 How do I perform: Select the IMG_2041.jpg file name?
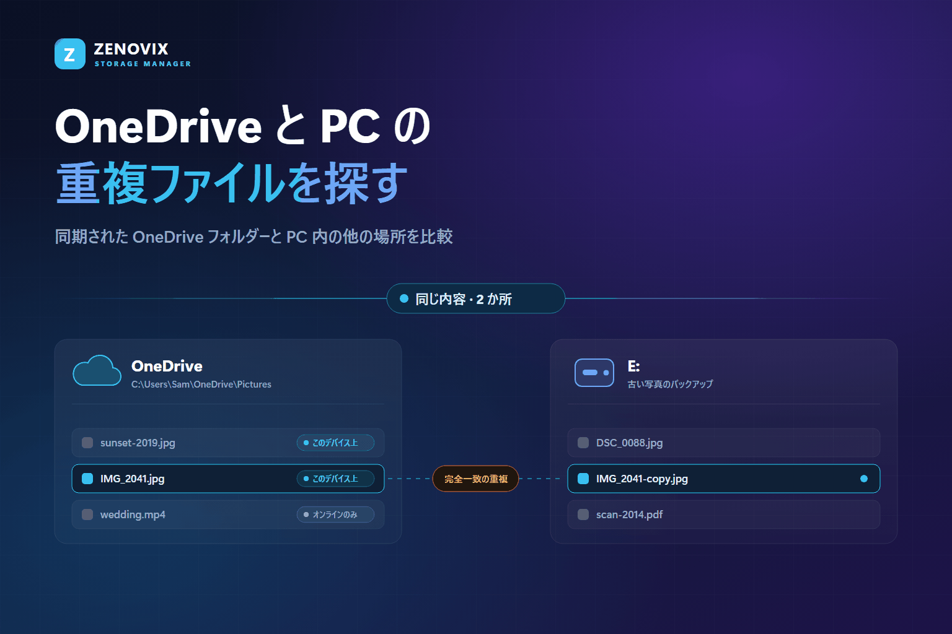[133, 479]
